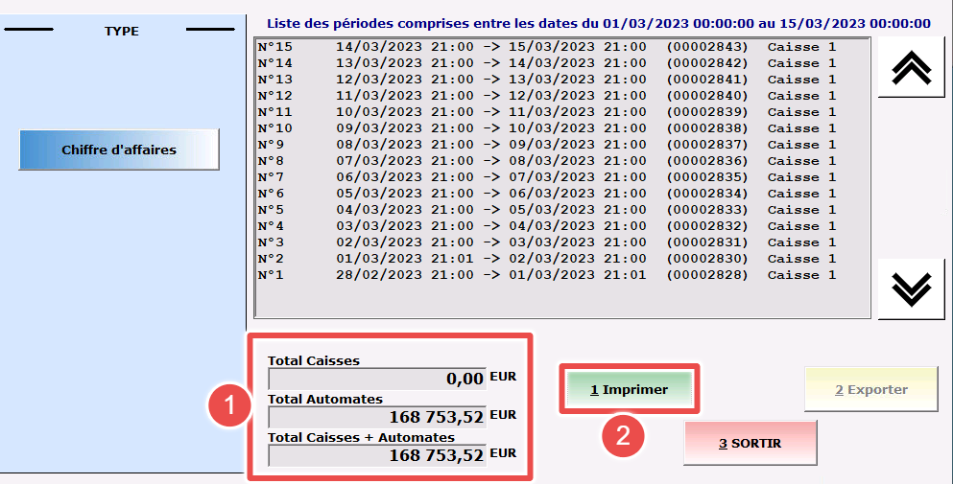This screenshot has width=953, height=484.
Task: Choose period N°2 row (00002830)
Action: [547, 259]
